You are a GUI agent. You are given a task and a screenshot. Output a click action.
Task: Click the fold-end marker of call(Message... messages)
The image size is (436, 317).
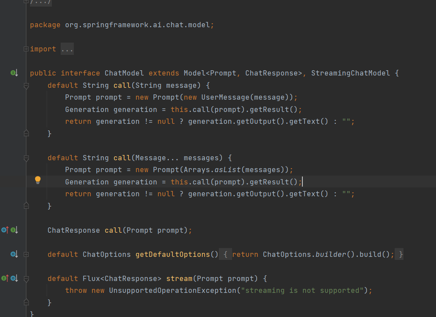pyautogui.click(x=26, y=205)
